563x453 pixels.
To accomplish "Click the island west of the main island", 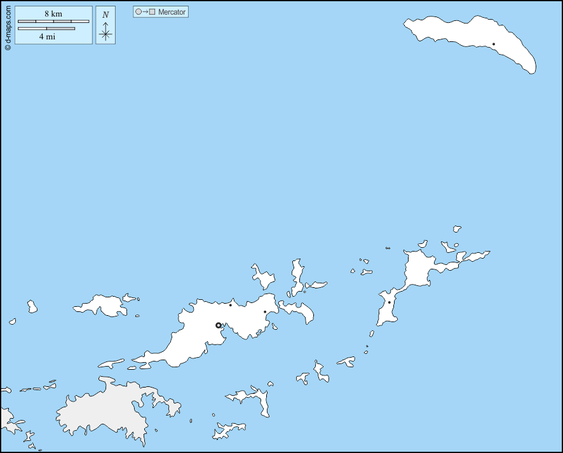I will click(x=102, y=305).
